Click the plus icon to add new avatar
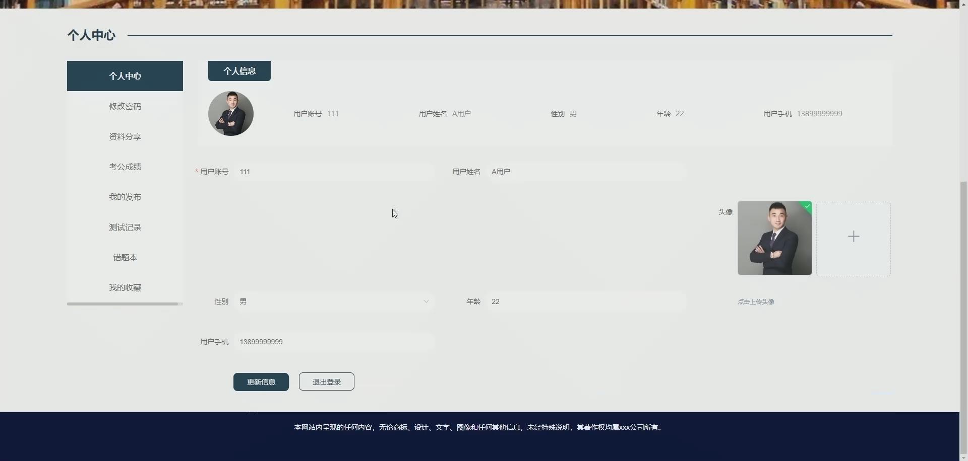Viewport: 968px width, 461px height. tap(853, 236)
